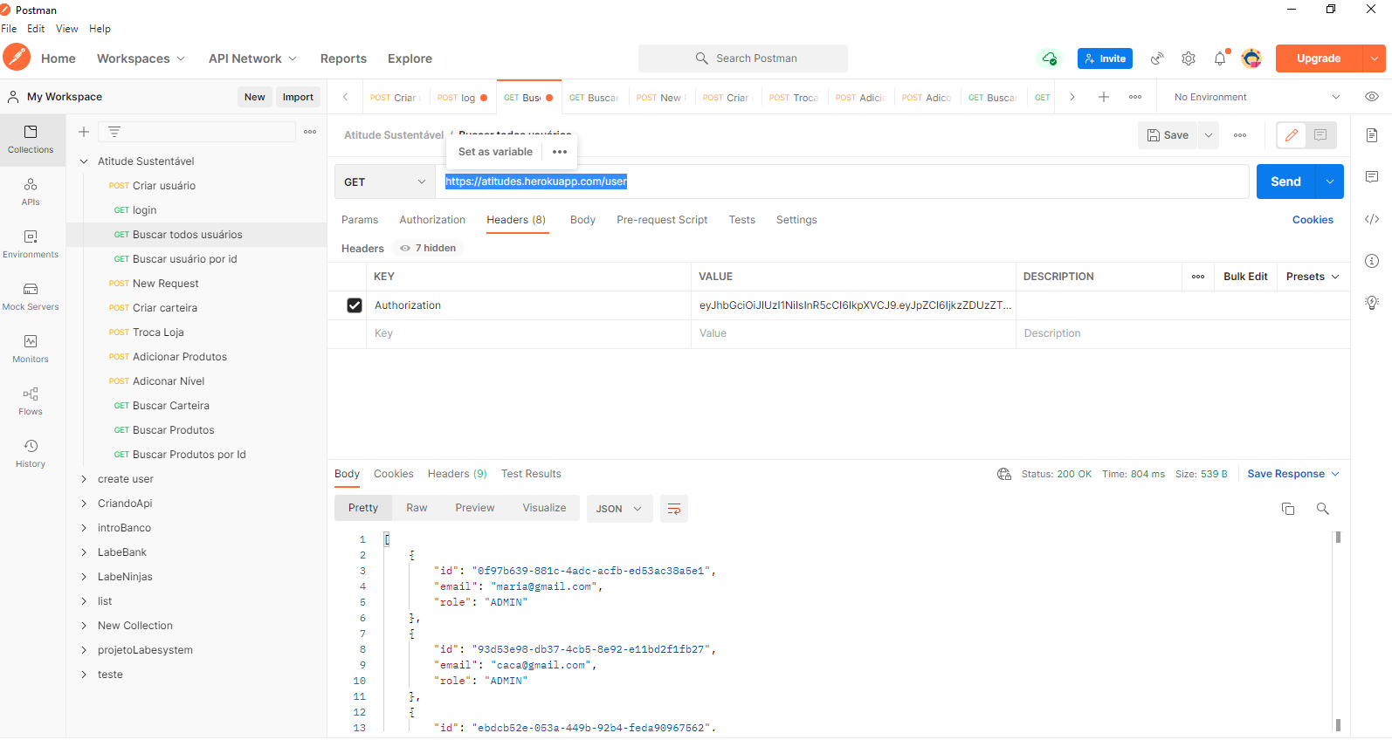This screenshot has width=1392, height=740.
Task: Open the Monitors sidebar icon
Action: (x=31, y=348)
